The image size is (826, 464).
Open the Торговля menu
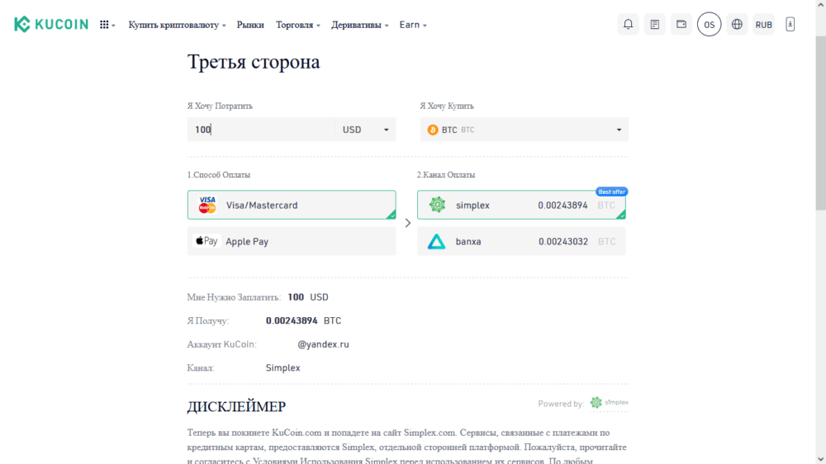click(x=297, y=25)
